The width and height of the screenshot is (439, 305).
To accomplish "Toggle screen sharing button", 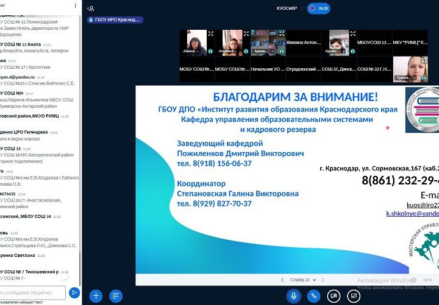I will tap(352, 296).
